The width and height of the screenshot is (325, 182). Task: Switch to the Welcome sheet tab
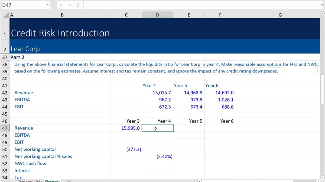tap(26, 181)
